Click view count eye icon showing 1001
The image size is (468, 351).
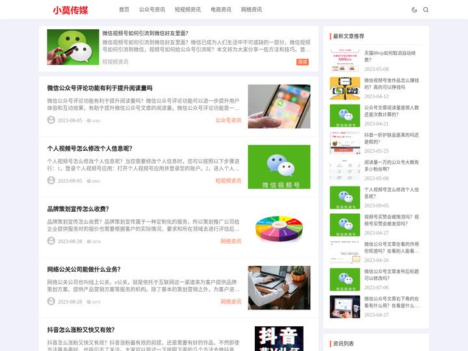[x=88, y=181]
